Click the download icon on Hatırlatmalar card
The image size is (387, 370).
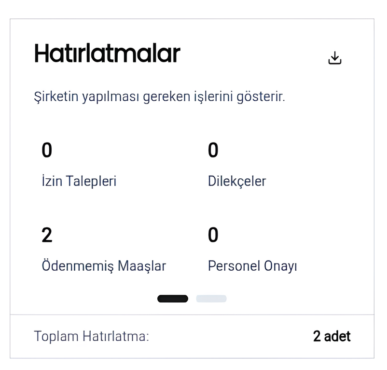(335, 57)
